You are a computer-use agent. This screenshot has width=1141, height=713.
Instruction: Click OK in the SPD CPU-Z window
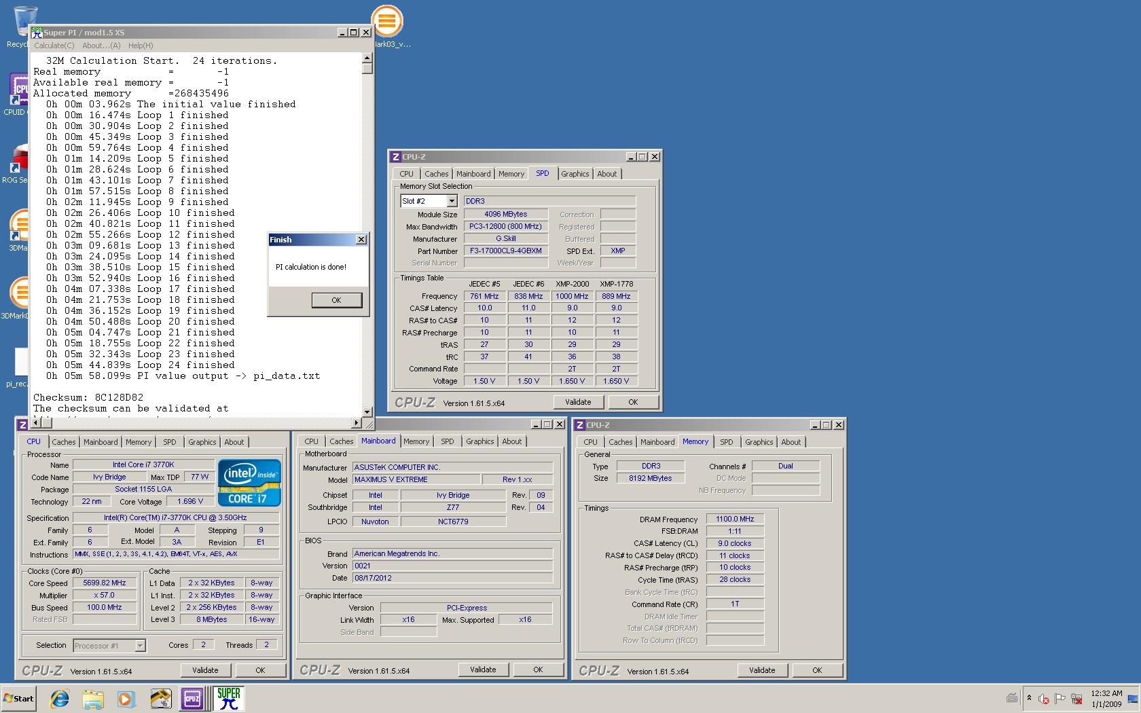click(x=633, y=402)
